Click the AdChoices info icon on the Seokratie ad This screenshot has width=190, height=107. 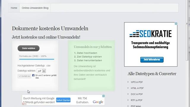pyautogui.click(x=176, y=24)
